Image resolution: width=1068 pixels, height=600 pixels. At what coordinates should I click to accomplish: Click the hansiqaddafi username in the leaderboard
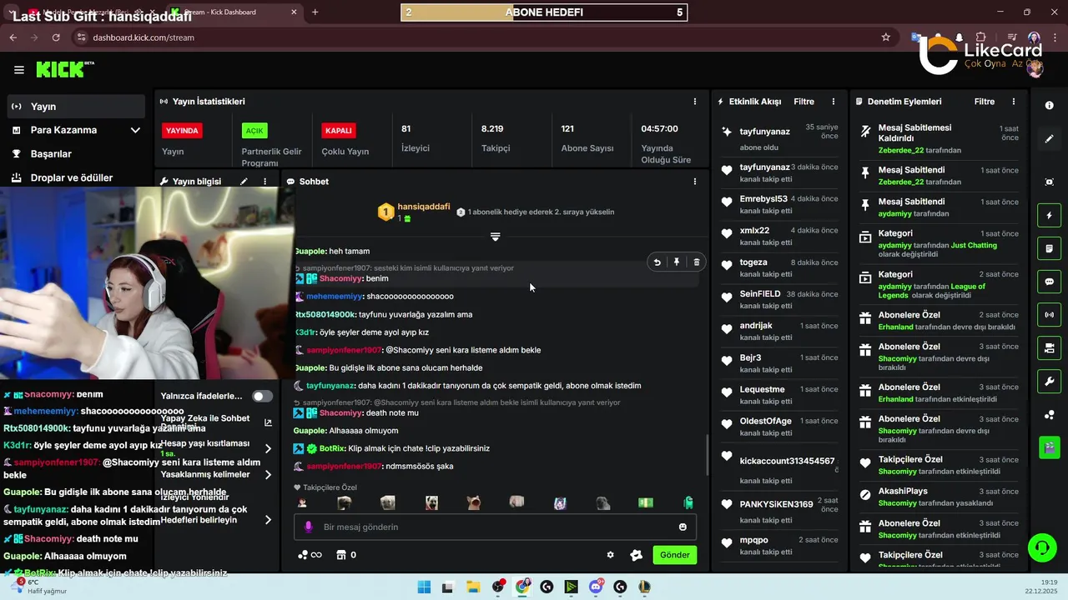(x=424, y=207)
